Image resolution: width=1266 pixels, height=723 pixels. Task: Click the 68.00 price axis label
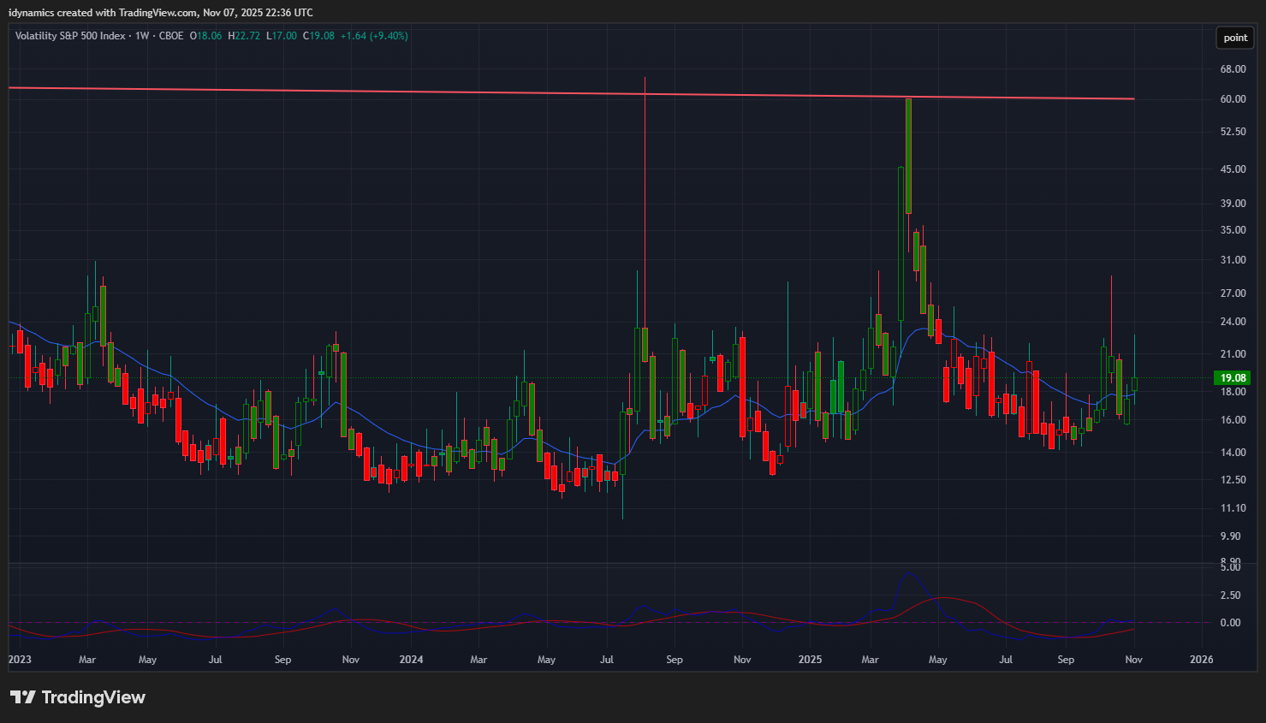tap(1233, 69)
